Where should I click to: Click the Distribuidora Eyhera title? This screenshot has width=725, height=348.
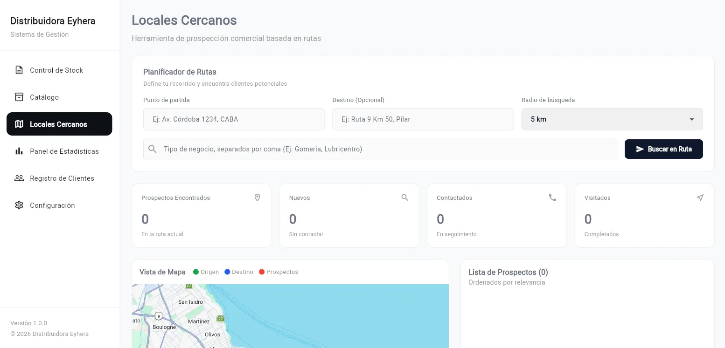(x=53, y=21)
